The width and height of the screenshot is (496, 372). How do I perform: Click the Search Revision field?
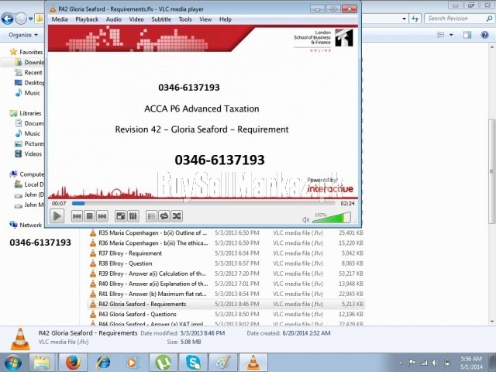pos(457,19)
